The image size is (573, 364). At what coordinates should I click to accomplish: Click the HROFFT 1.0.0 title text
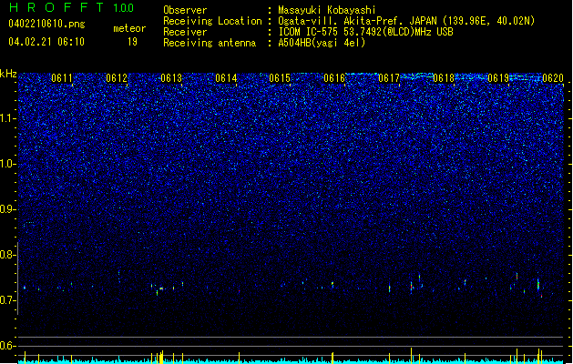point(72,7)
